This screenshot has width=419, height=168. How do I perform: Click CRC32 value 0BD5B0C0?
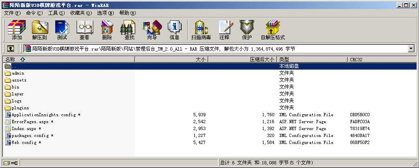point(360,115)
